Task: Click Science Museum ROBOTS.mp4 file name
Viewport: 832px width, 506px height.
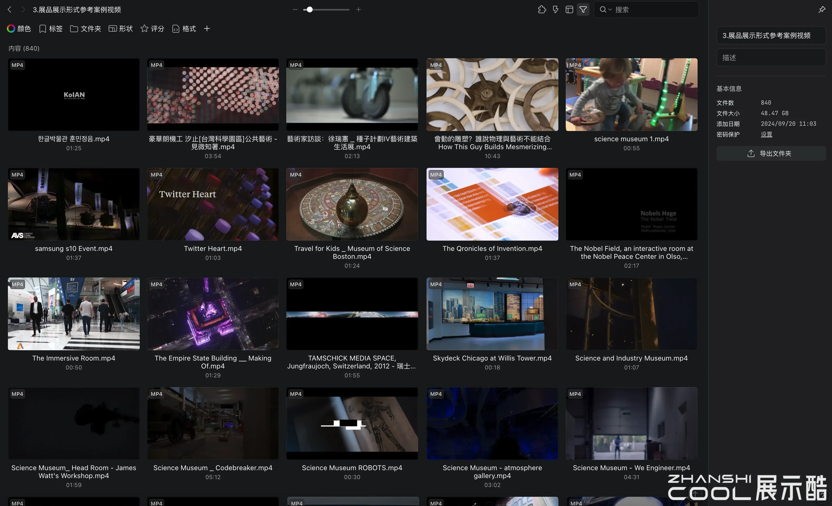Action: [352, 468]
